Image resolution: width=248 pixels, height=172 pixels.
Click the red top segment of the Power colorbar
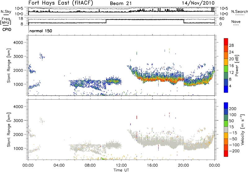pos(226,42)
